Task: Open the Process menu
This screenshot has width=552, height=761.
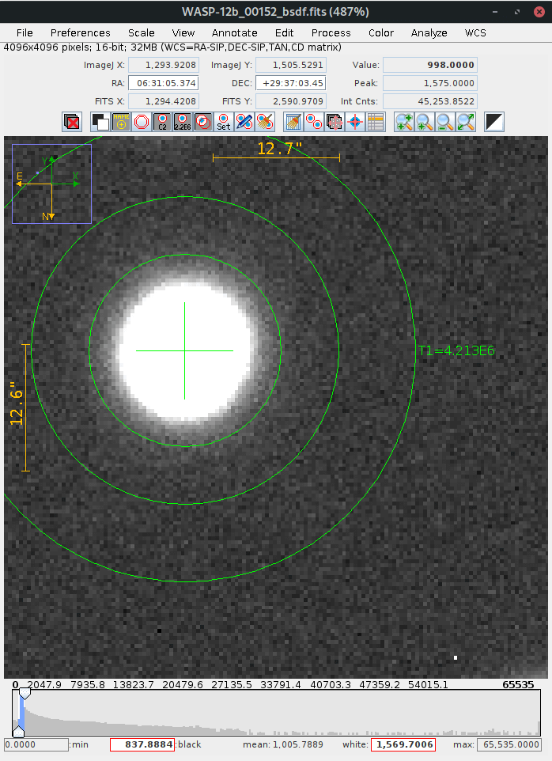Action: pyautogui.click(x=331, y=32)
